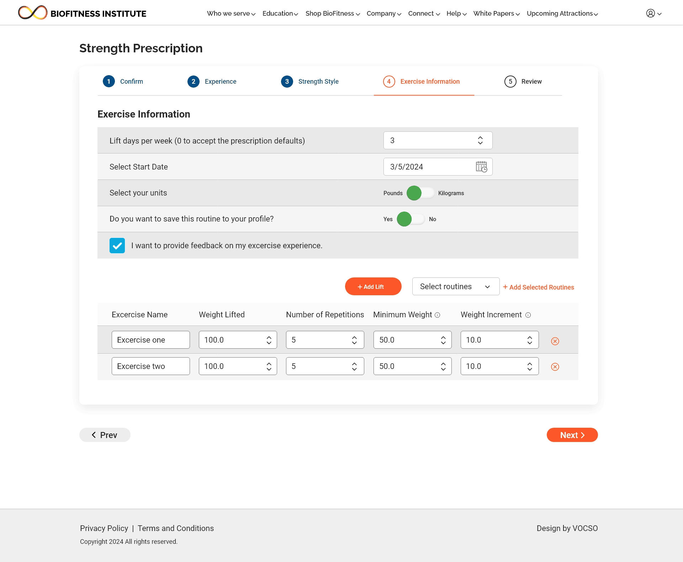Switch to the Strength Style step
This screenshot has height=562, width=683.
[309, 82]
